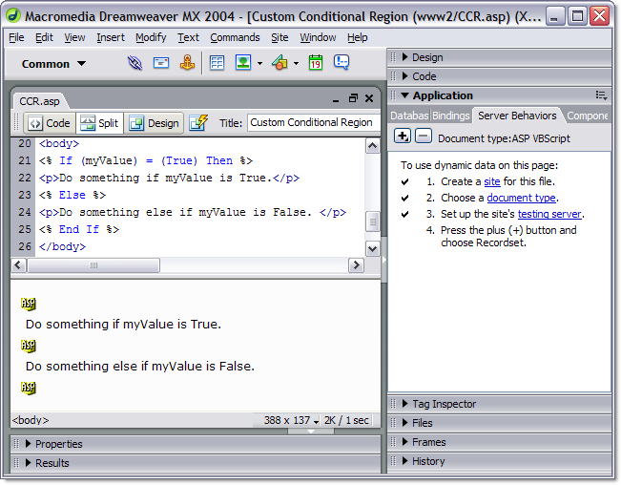
Task: Click the code view scroll down arrow
Action: pos(372,249)
